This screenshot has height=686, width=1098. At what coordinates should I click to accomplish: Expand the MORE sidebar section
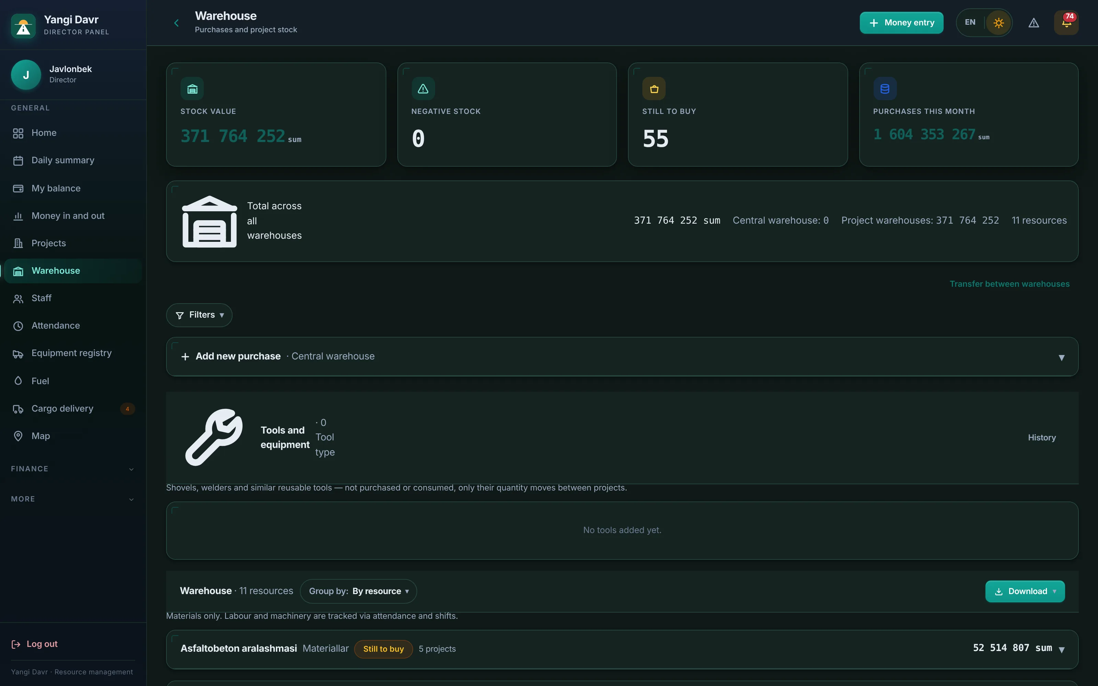(x=73, y=499)
